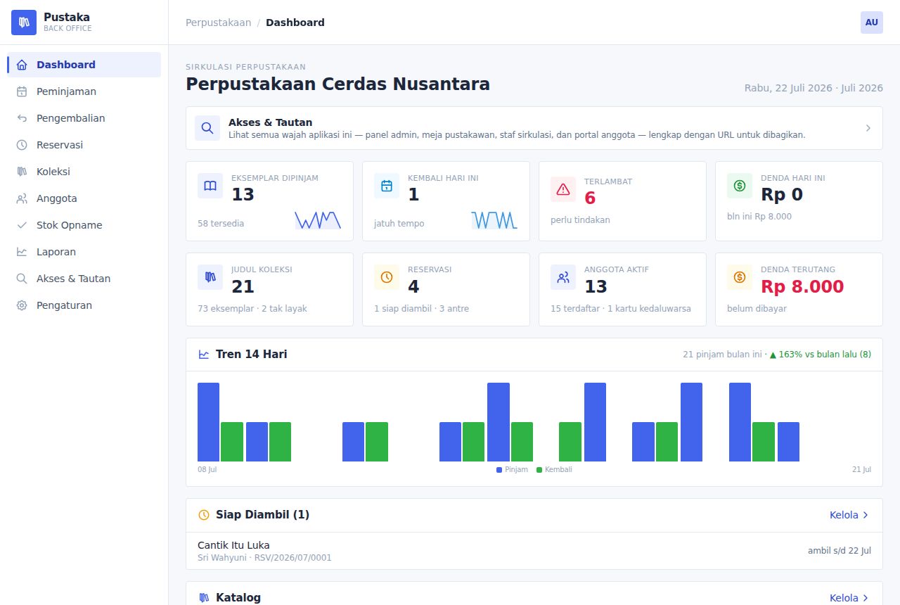900x605 pixels.
Task: Click the Akses & Tautan search icon in sidebar
Action: [x=22, y=279]
